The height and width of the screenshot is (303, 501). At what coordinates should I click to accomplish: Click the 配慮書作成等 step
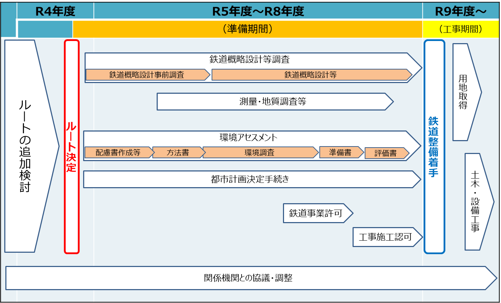[x=119, y=153]
